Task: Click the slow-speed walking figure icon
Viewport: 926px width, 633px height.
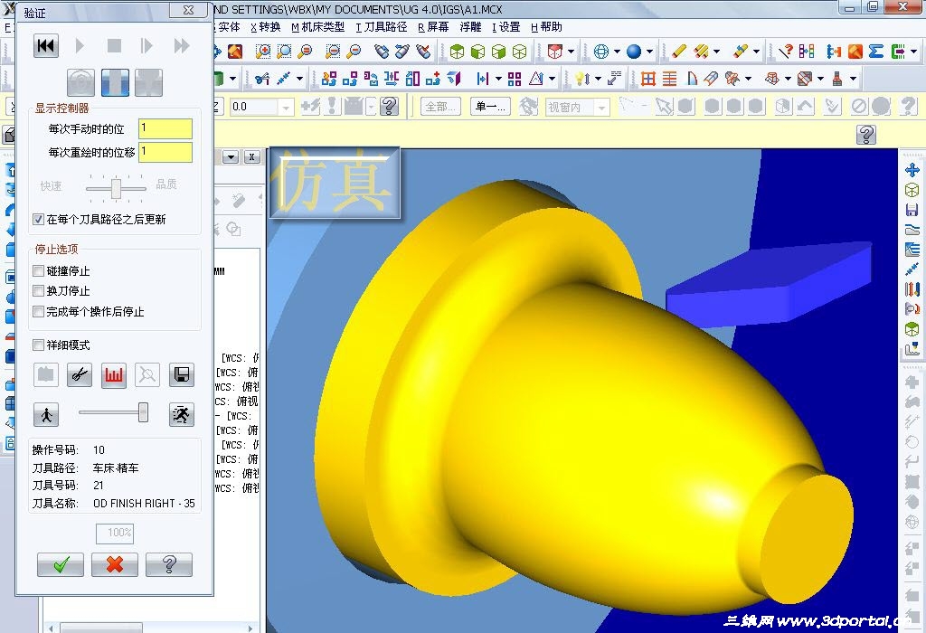Action: 46,414
